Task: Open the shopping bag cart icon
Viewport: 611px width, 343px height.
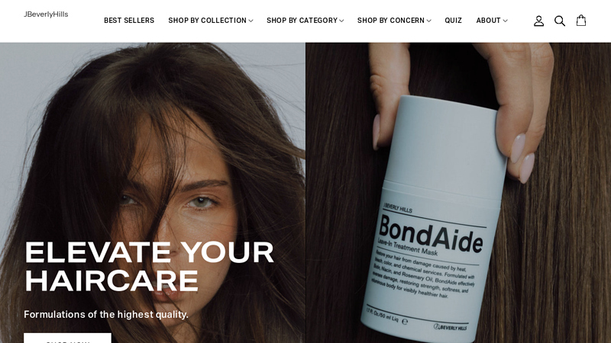Action: 581,21
